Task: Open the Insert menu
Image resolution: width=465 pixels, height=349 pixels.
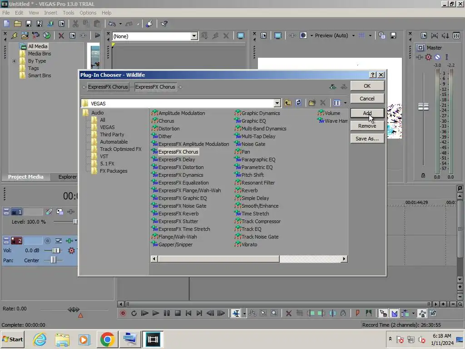Action: (51, 13)
